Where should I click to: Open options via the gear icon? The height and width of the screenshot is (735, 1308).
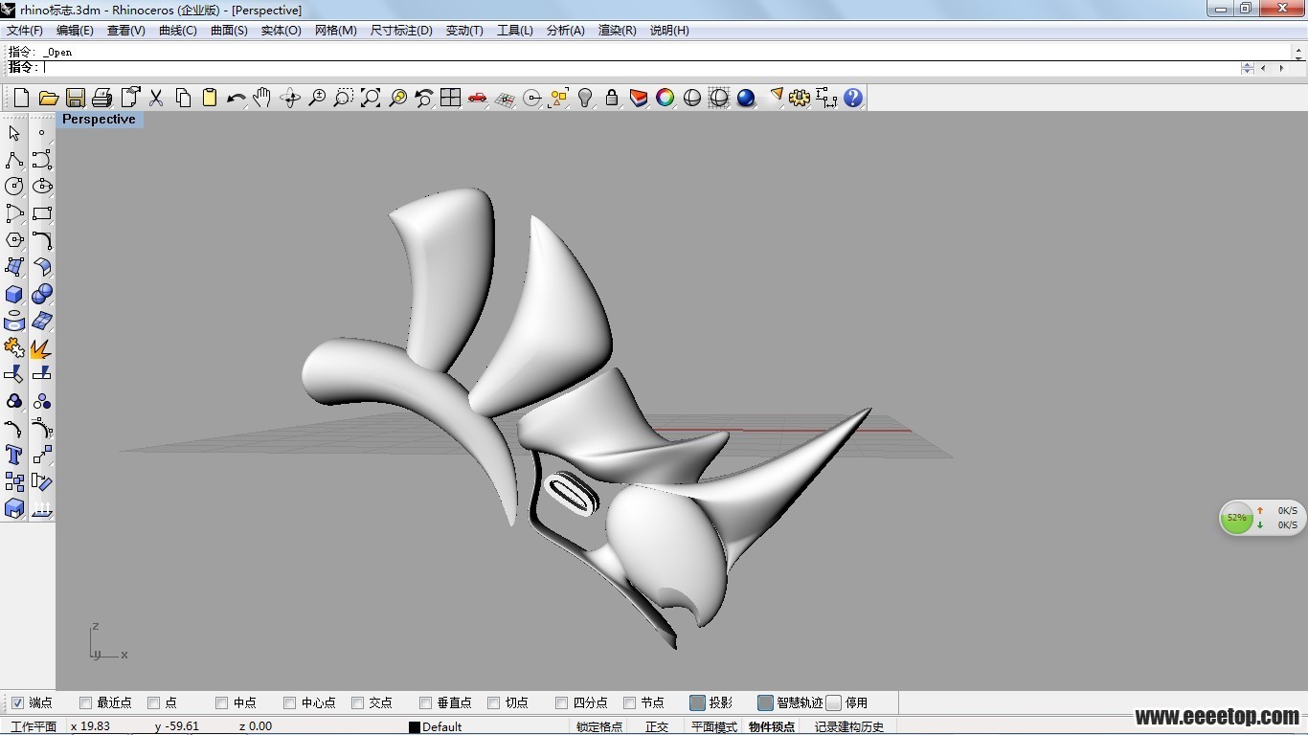[800, 98]
